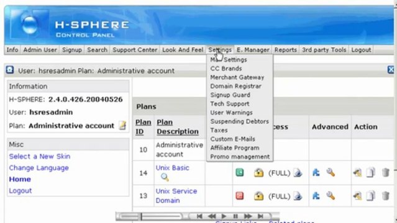The width and height of the screenshot is (397, 223).
Task: Copy the Unix Service Domain plan
Action: click(x=370, y=196)
